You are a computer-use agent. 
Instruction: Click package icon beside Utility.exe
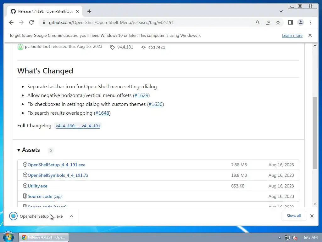click(25, 186)
